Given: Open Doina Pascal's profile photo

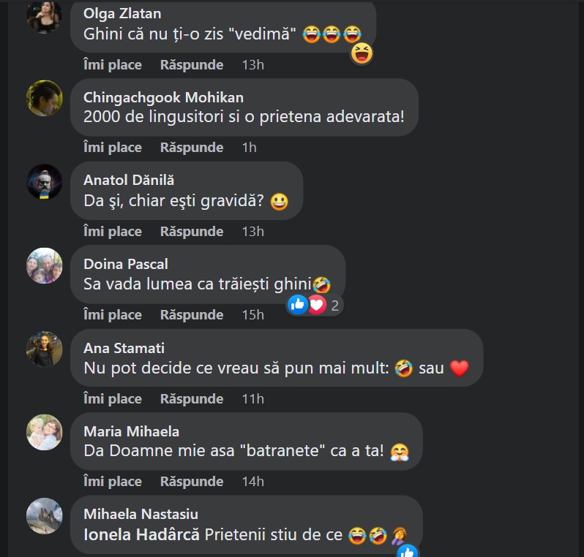Looking at the screenshot, I should [45, 265].
